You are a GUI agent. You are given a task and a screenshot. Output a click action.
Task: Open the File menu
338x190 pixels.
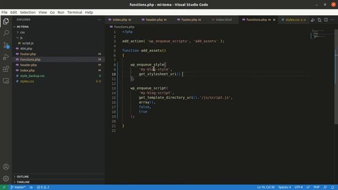[4, 12]
